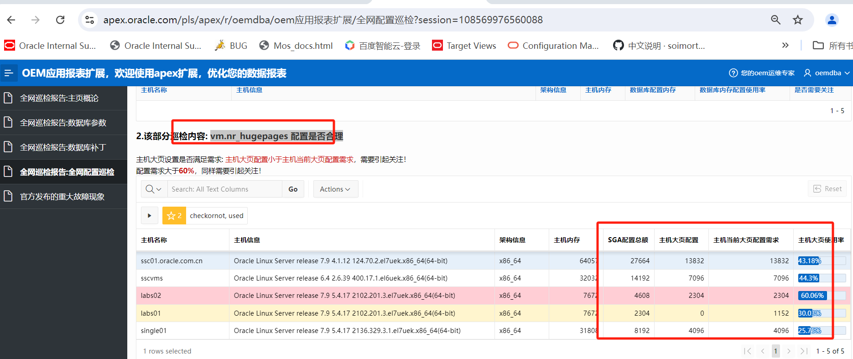Open the oemdba user dropdown

pos(827,73)
